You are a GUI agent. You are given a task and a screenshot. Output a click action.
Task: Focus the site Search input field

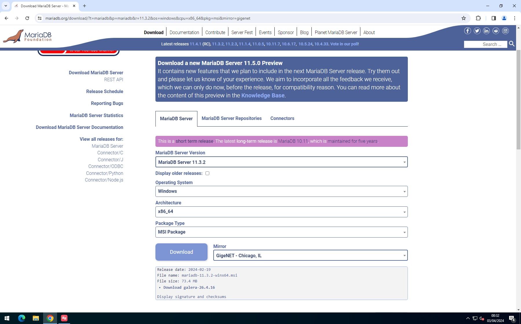point(485,44)
